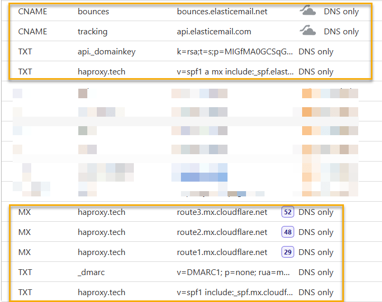
Task: Click MX type in route3 row
Action: click(25, 212)
